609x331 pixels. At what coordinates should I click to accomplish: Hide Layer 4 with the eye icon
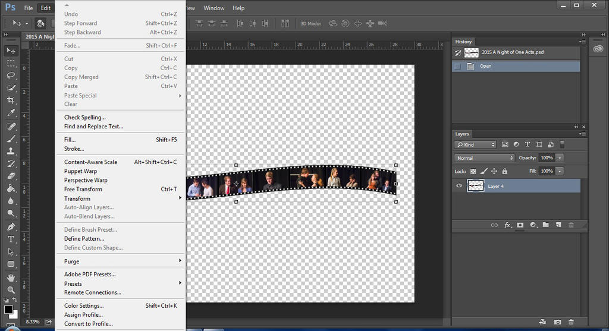459,186
